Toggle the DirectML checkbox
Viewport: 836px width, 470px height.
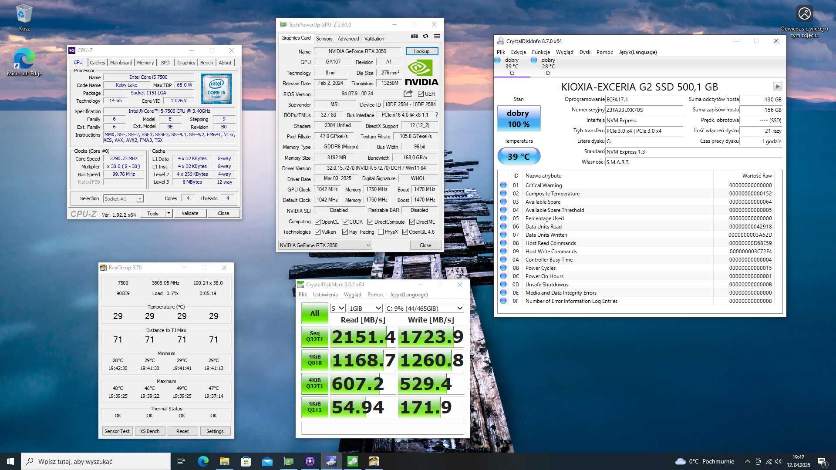[x=411, y=222]
